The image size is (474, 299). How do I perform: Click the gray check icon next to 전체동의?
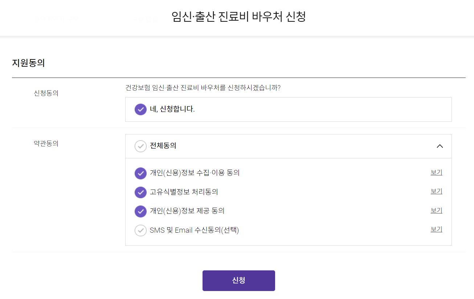140,146
